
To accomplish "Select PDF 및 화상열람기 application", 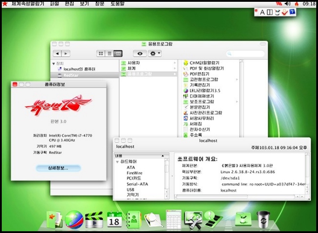I will pos(207,68).
